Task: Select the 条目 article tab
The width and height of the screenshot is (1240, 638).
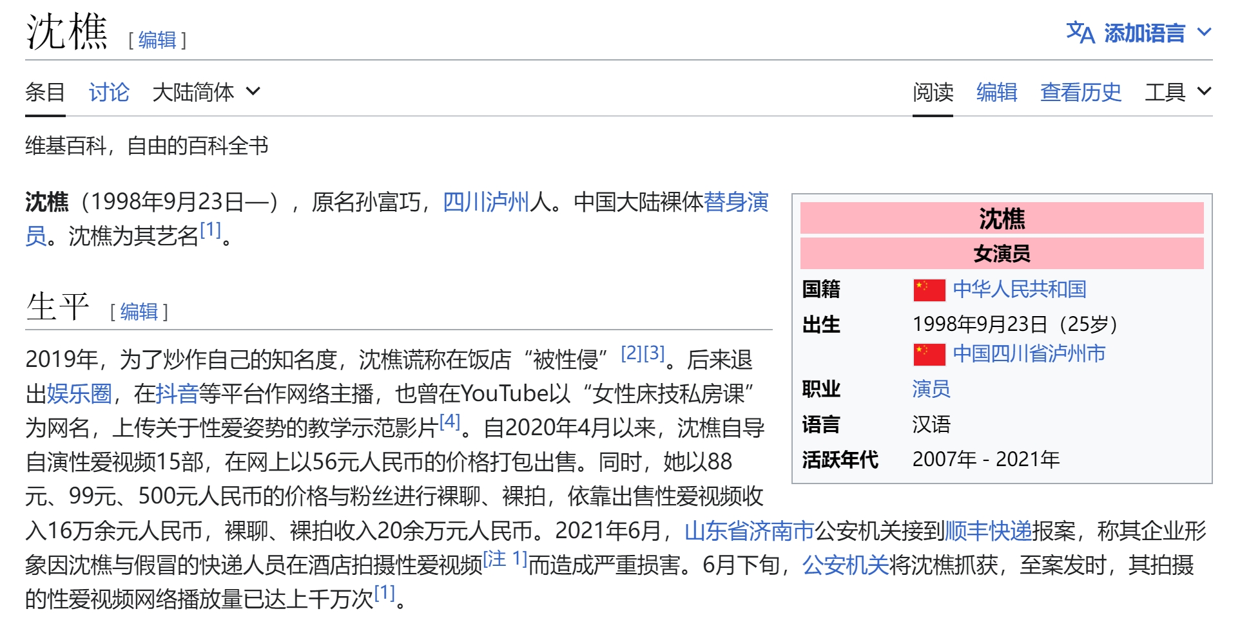Action: (45, 92)
